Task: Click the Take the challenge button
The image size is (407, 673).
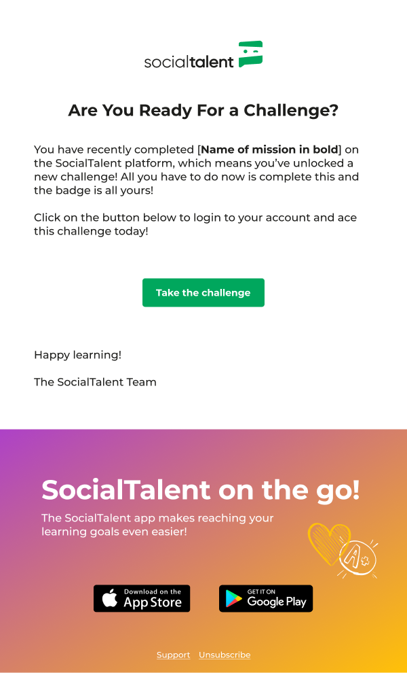Action: click(x=203, y=293)
